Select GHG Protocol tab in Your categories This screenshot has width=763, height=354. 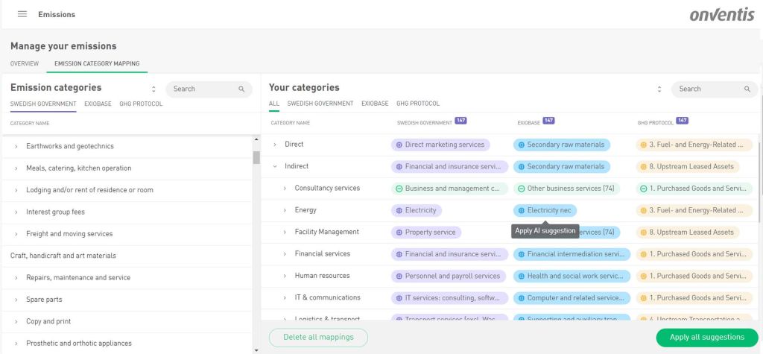(x=418, y=104)
